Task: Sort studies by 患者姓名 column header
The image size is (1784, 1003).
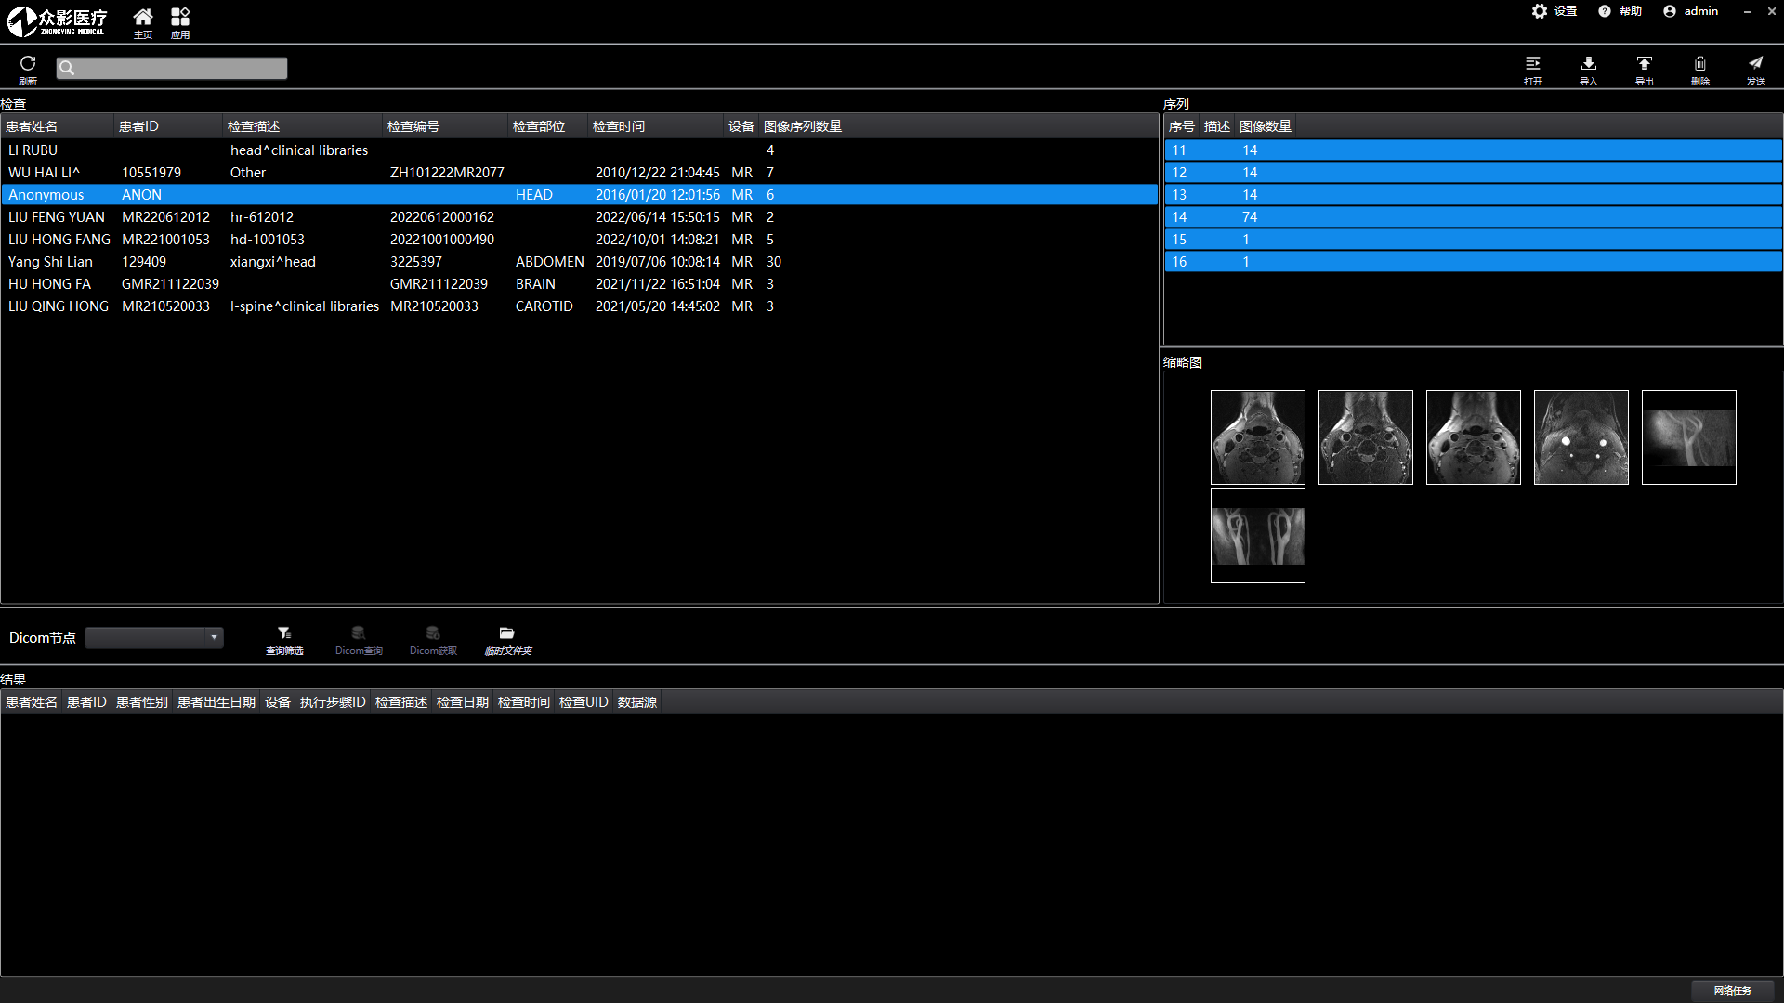Action: pyautogui.click(x=58, y=126)
